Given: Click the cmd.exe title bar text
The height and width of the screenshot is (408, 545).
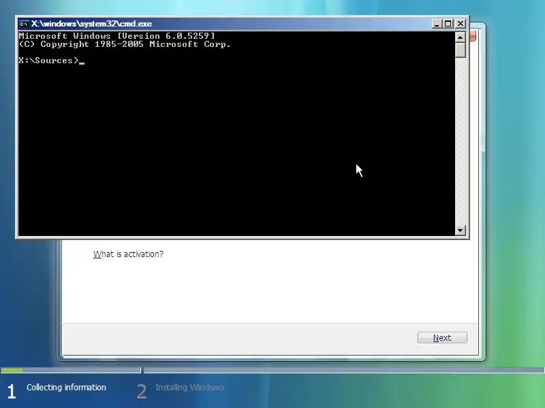Looking at the screenshot, I should (91, 24).
